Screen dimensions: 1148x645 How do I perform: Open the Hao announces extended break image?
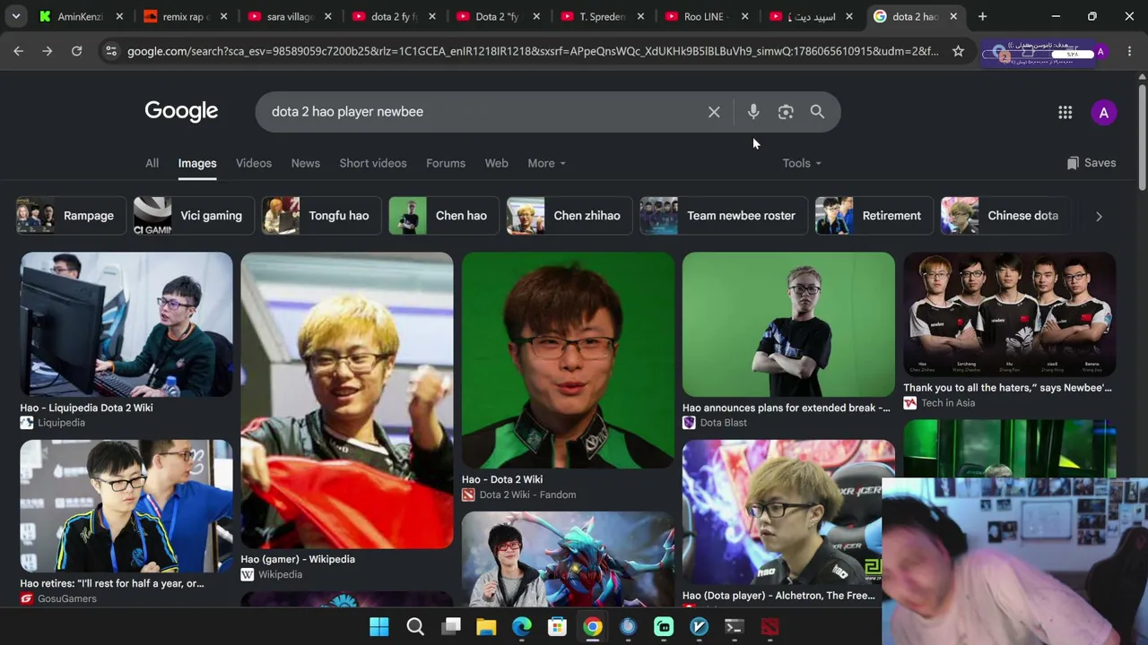788,324
